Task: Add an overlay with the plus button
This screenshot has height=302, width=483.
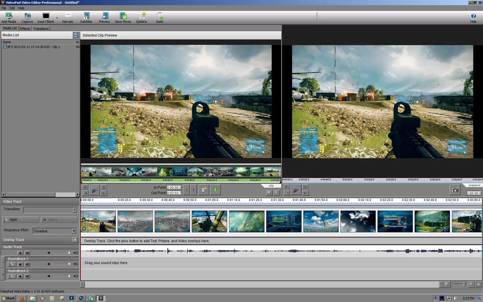Action: [x=75, y=240]
